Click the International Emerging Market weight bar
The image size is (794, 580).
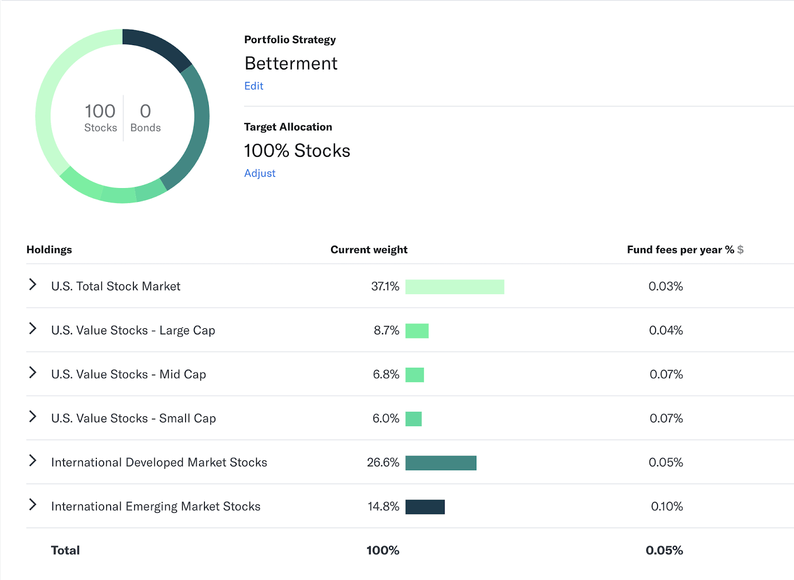(425, 507)
